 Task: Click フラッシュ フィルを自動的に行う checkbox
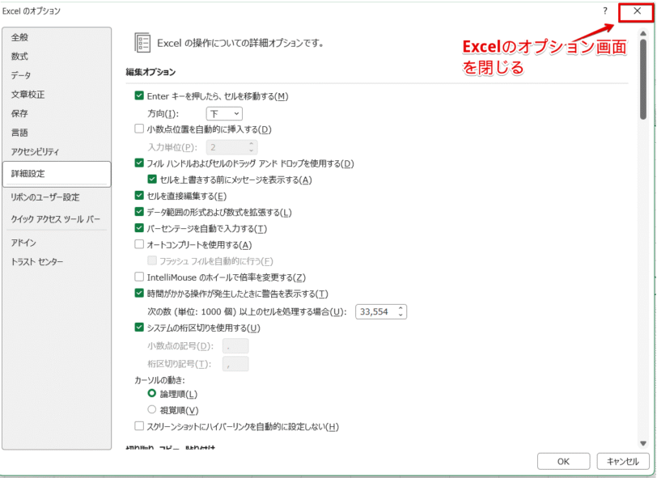point(152,260)
